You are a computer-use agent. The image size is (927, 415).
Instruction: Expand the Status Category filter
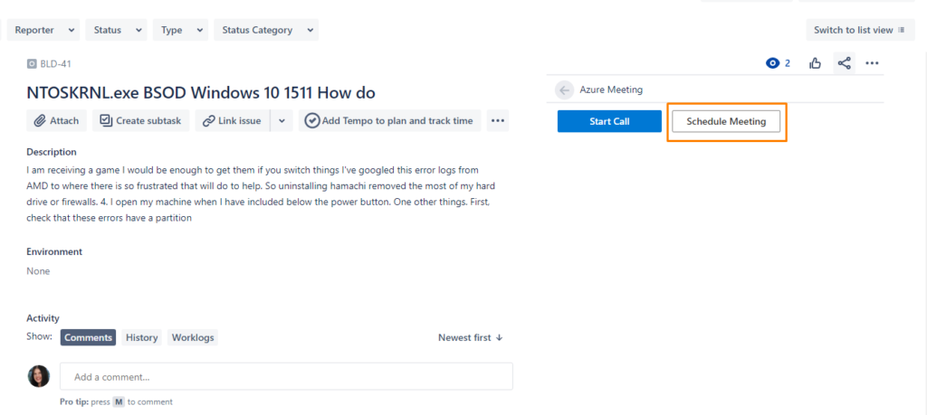(x=266, y=30)
